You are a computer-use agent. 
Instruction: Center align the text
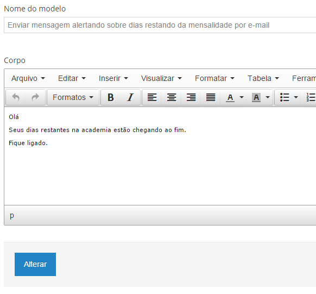point(172,97)
